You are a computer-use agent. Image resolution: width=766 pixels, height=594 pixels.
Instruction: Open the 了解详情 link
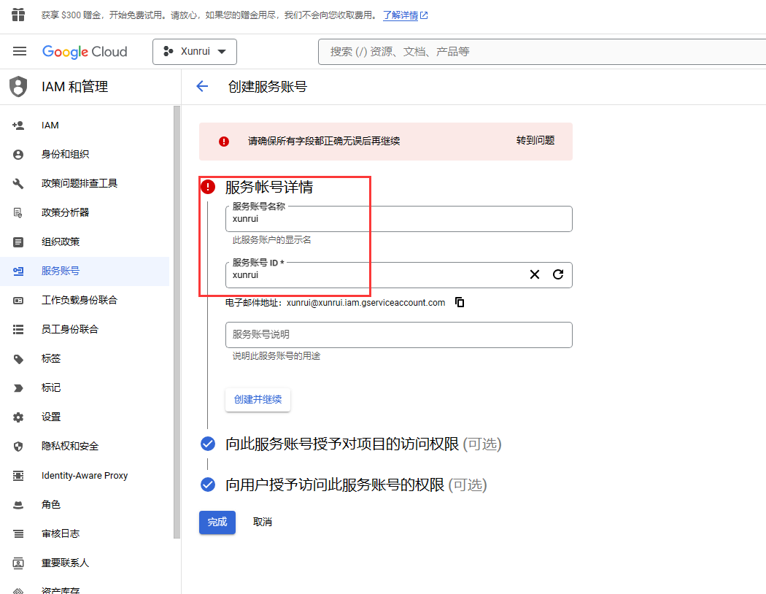pos(405,15)
